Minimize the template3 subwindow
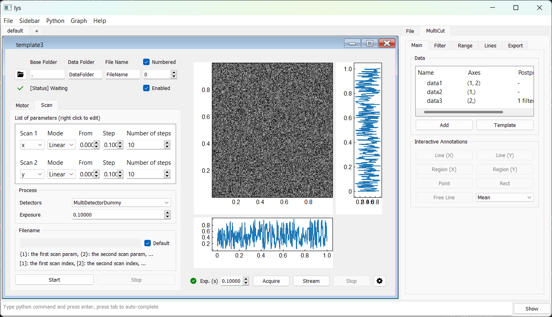 [352, 43]
